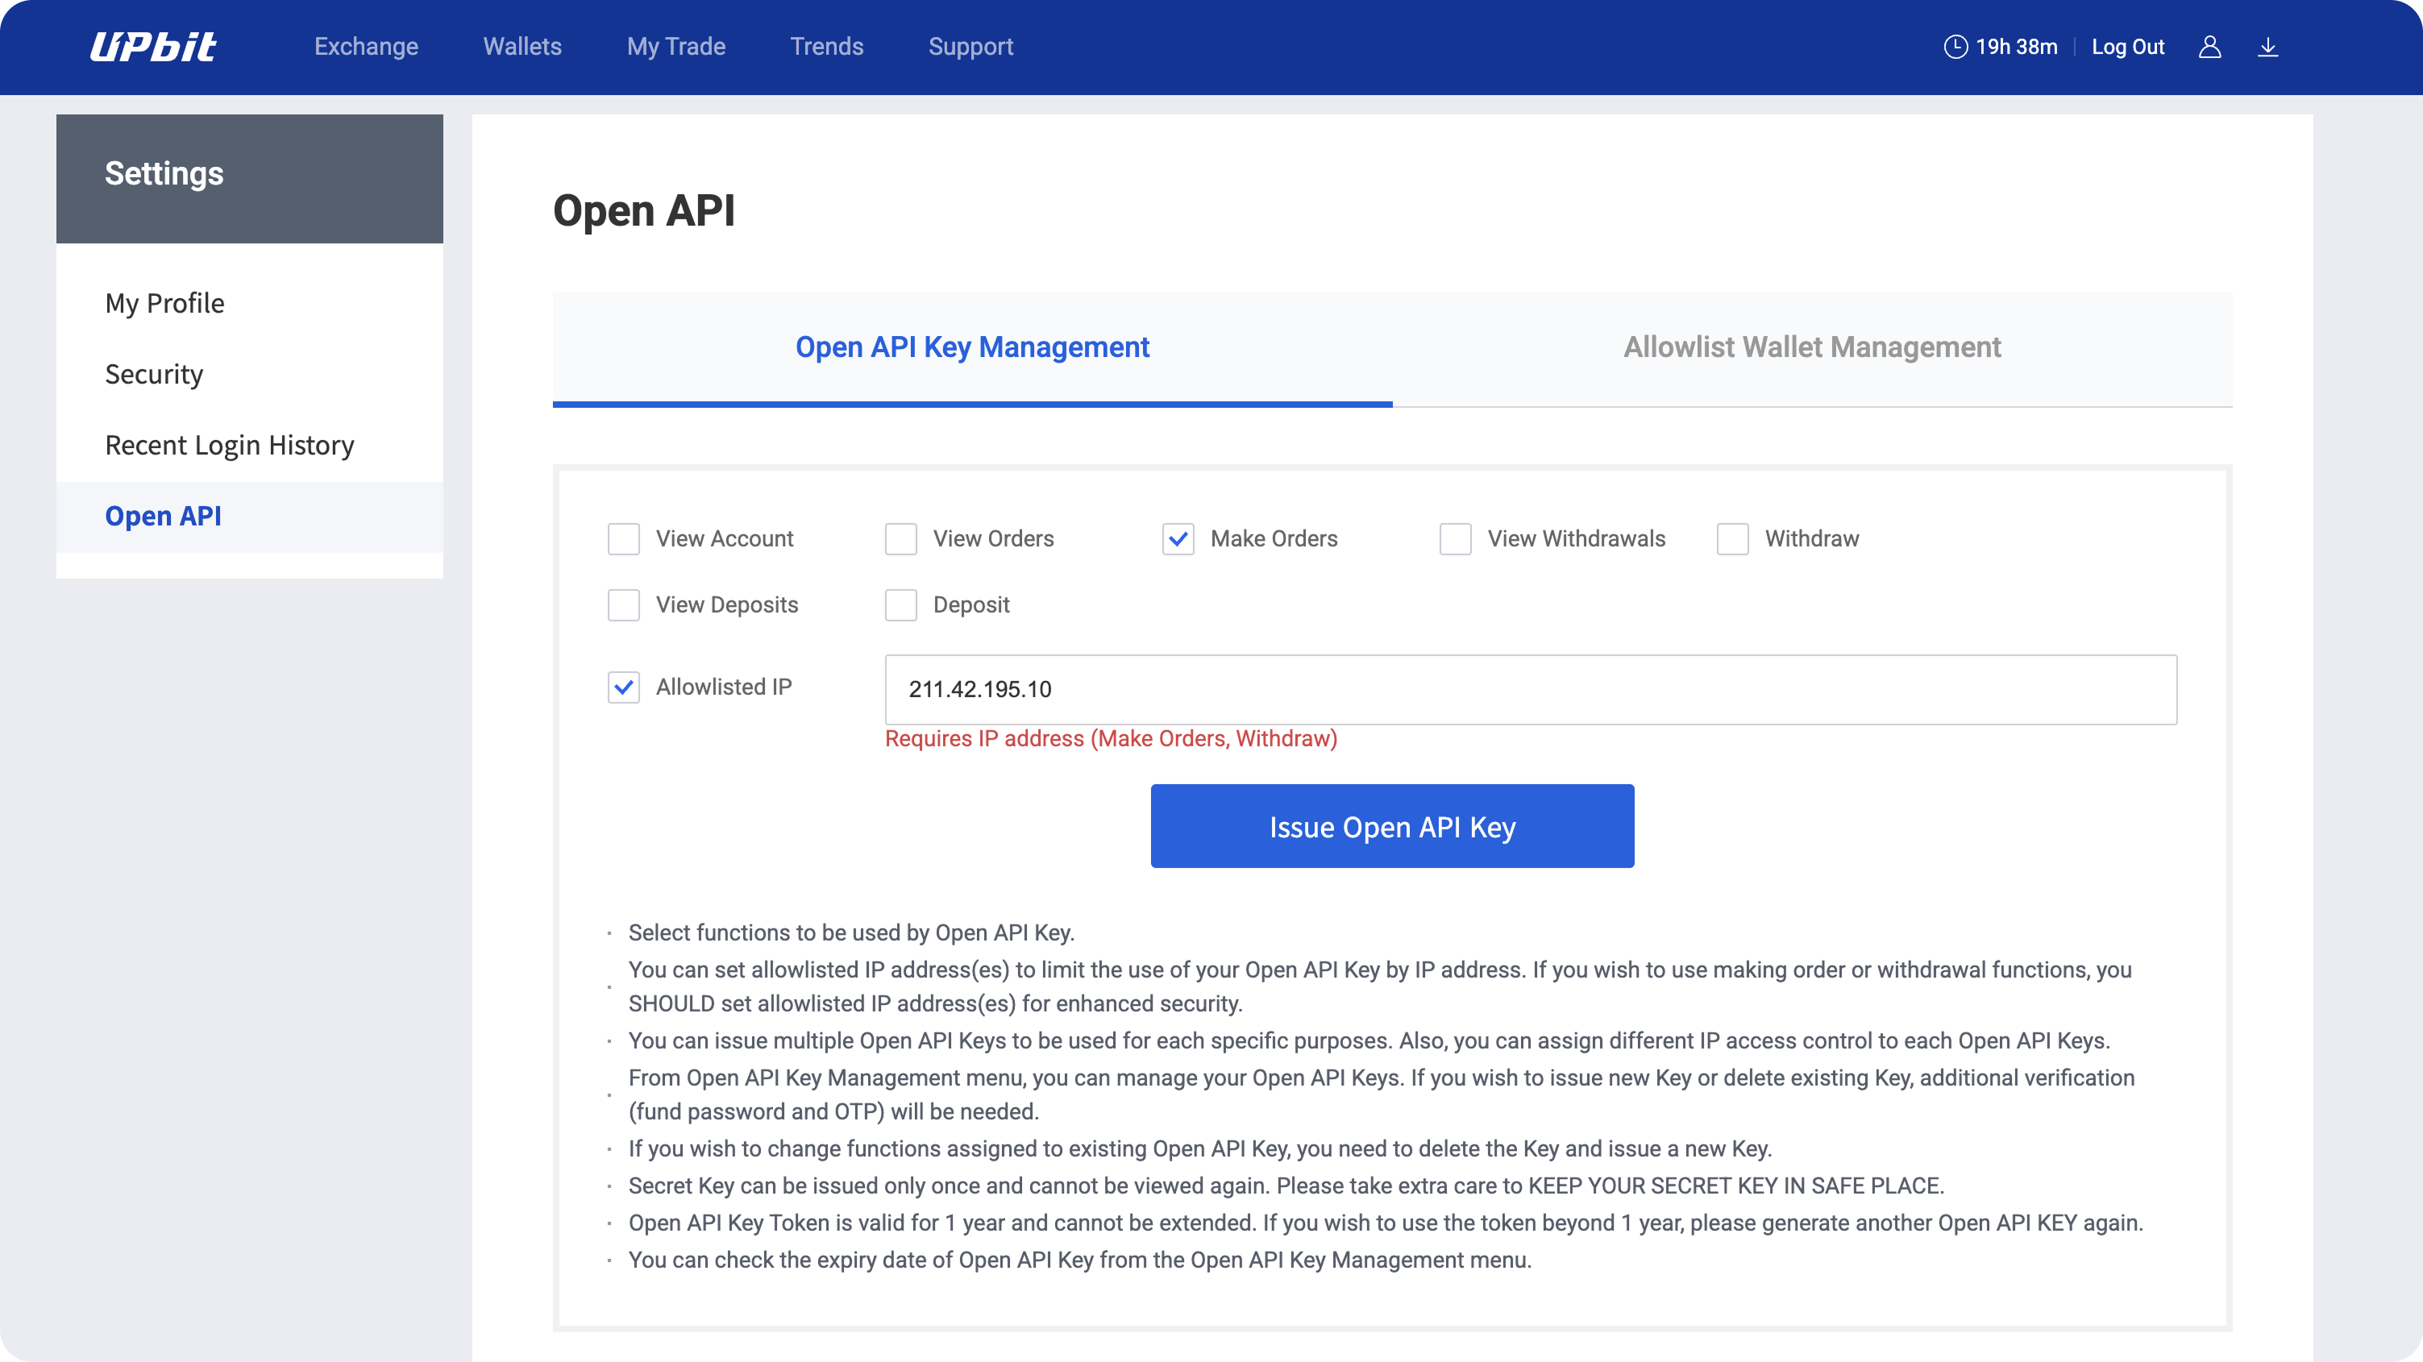Open Recent Login History in sidebar

click(x=230, y=445)
